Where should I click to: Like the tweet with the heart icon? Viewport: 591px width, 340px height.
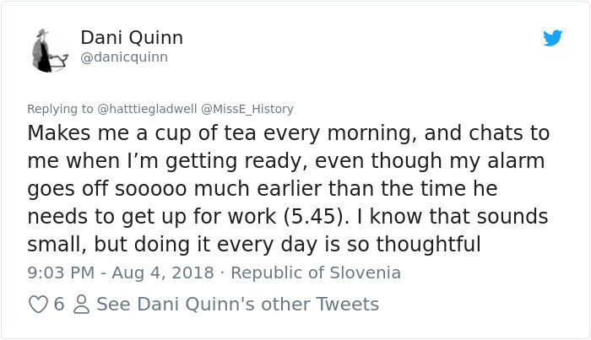[39, 305]
